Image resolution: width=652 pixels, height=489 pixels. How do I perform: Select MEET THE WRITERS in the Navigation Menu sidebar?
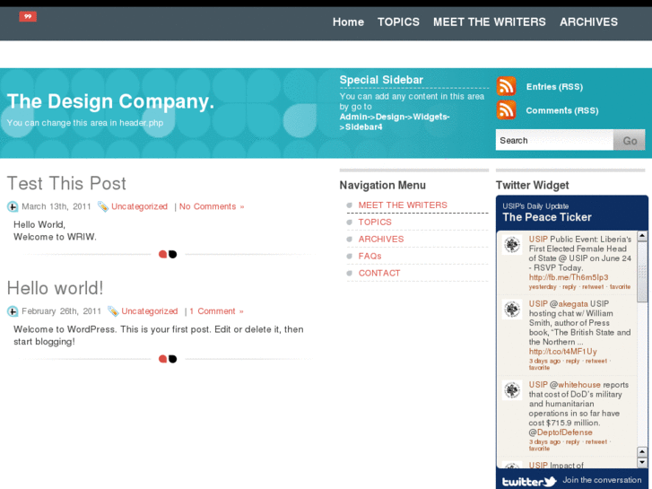click(x=403, y=205)
